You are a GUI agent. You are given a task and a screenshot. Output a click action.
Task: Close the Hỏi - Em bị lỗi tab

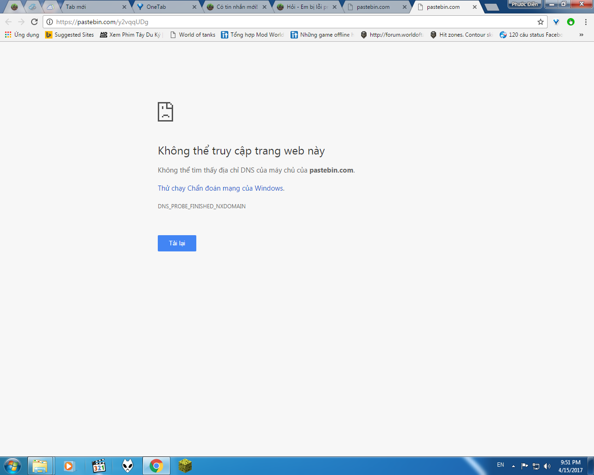(335, 7)
